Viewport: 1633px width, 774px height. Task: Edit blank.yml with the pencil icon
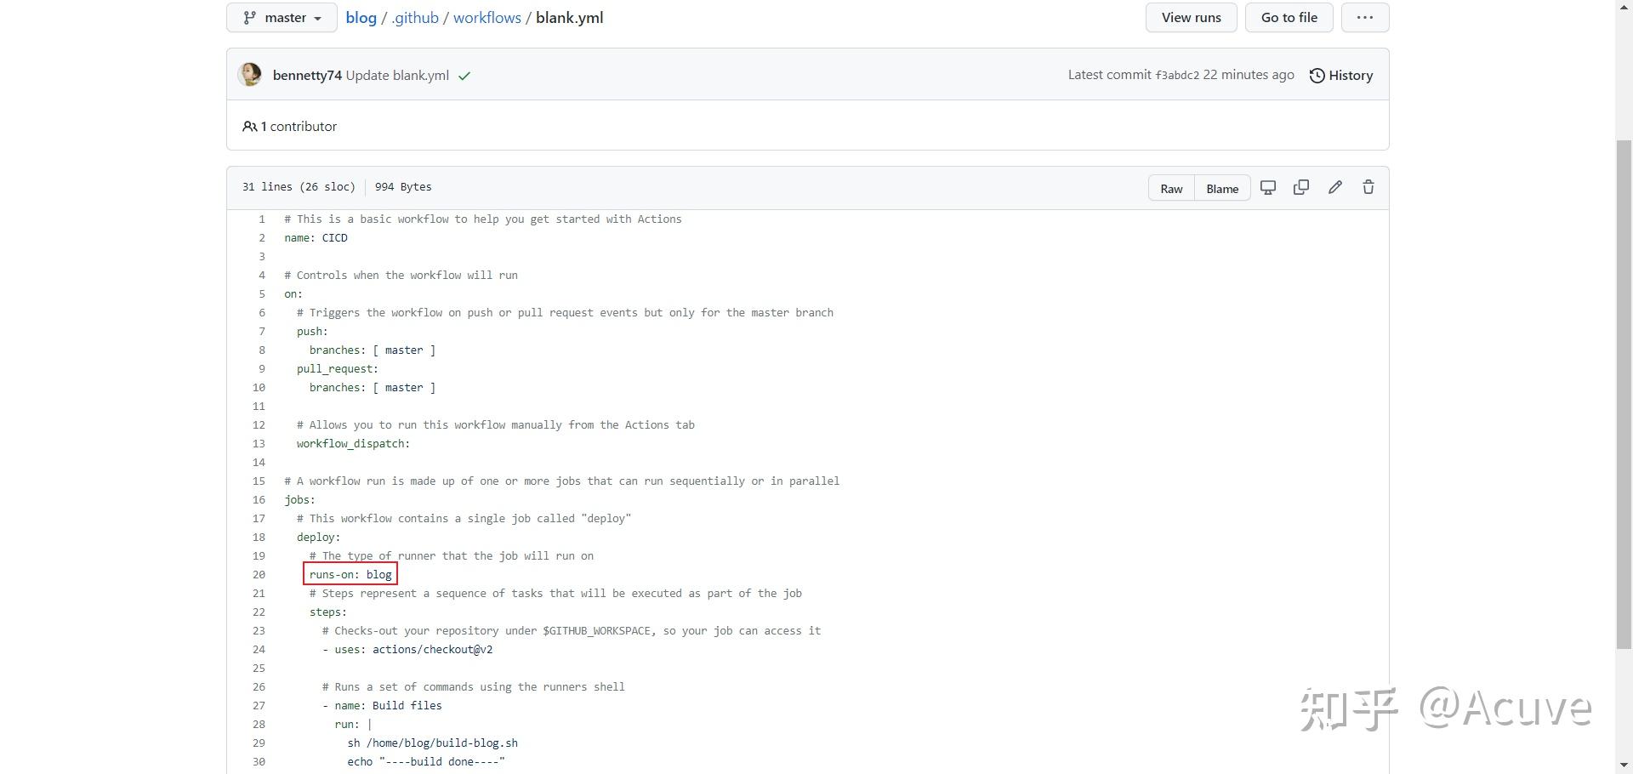pos(1334,187)
